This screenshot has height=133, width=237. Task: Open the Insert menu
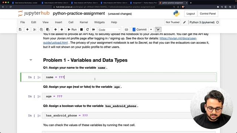(x=59, y=22)
